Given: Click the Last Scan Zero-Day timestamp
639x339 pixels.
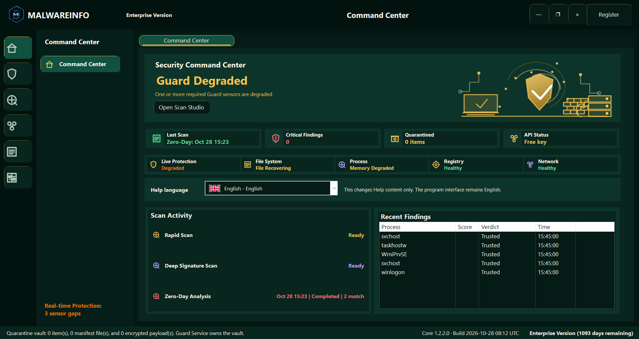Looking at the screenshot, I should tap(198, 142).
